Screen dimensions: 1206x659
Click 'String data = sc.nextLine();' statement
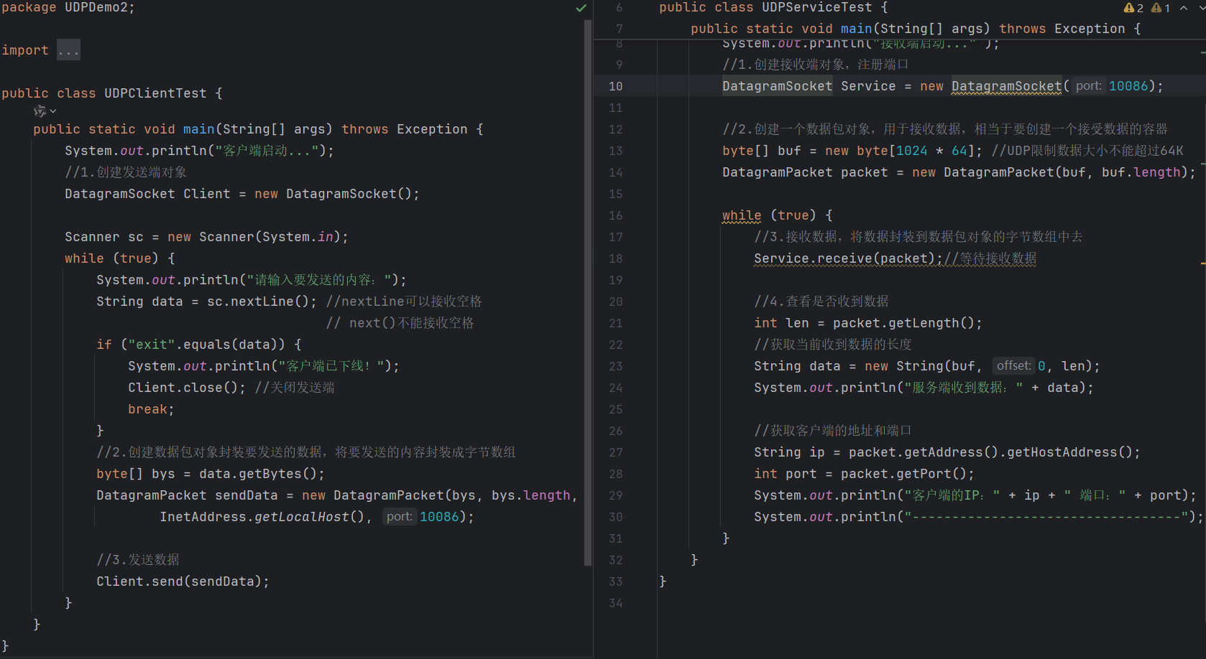pos(206,302)
